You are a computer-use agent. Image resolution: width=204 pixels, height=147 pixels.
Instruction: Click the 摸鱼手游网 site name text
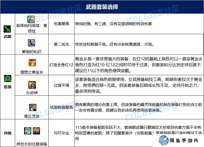tap(184, 141)
